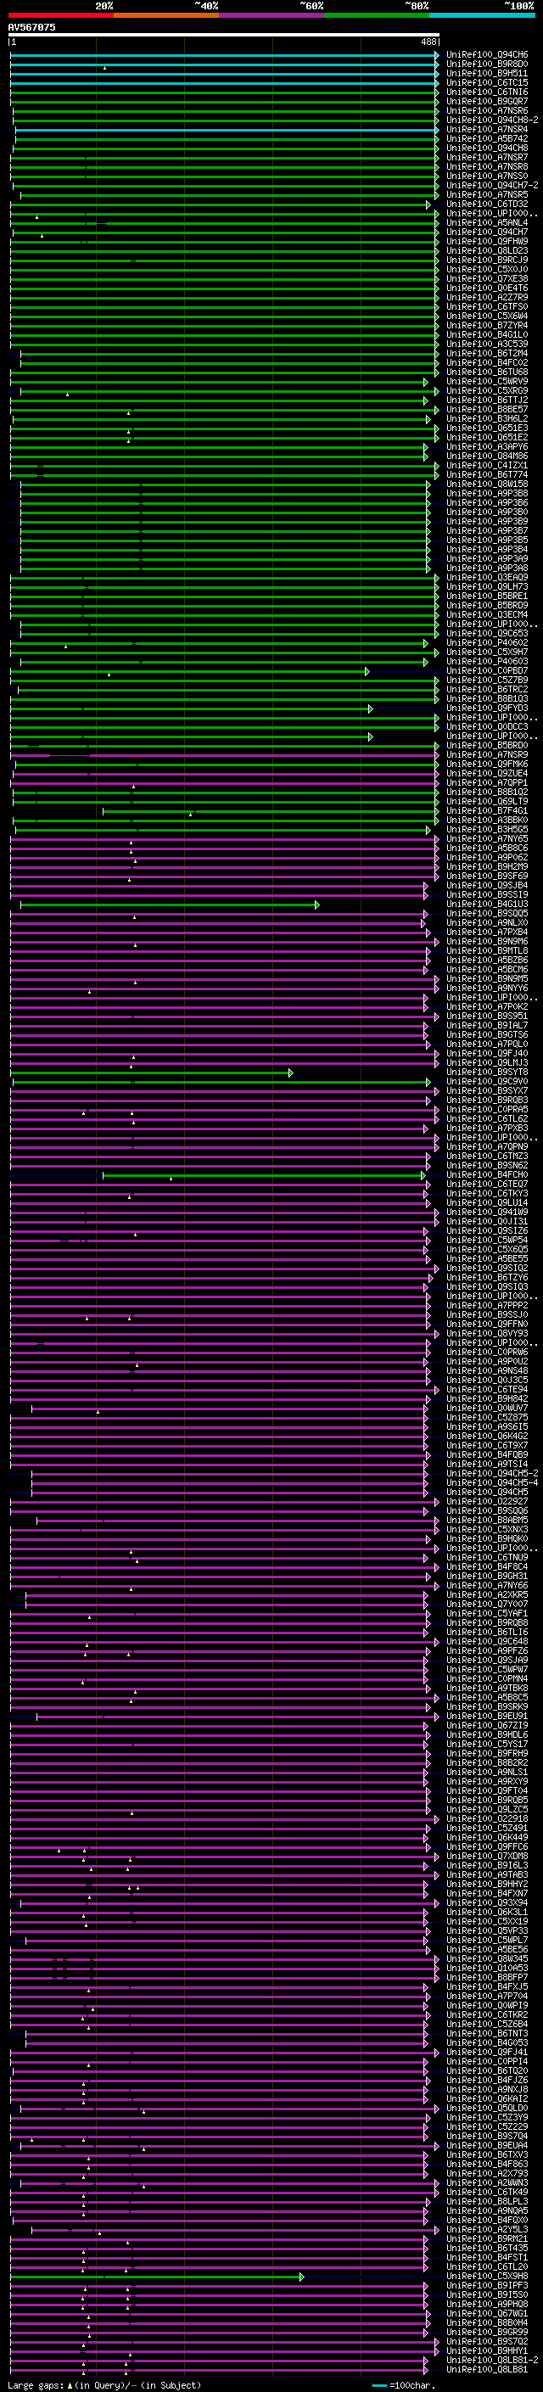Click hit label UniRef100_A7NY65

(x=487, y=838)
